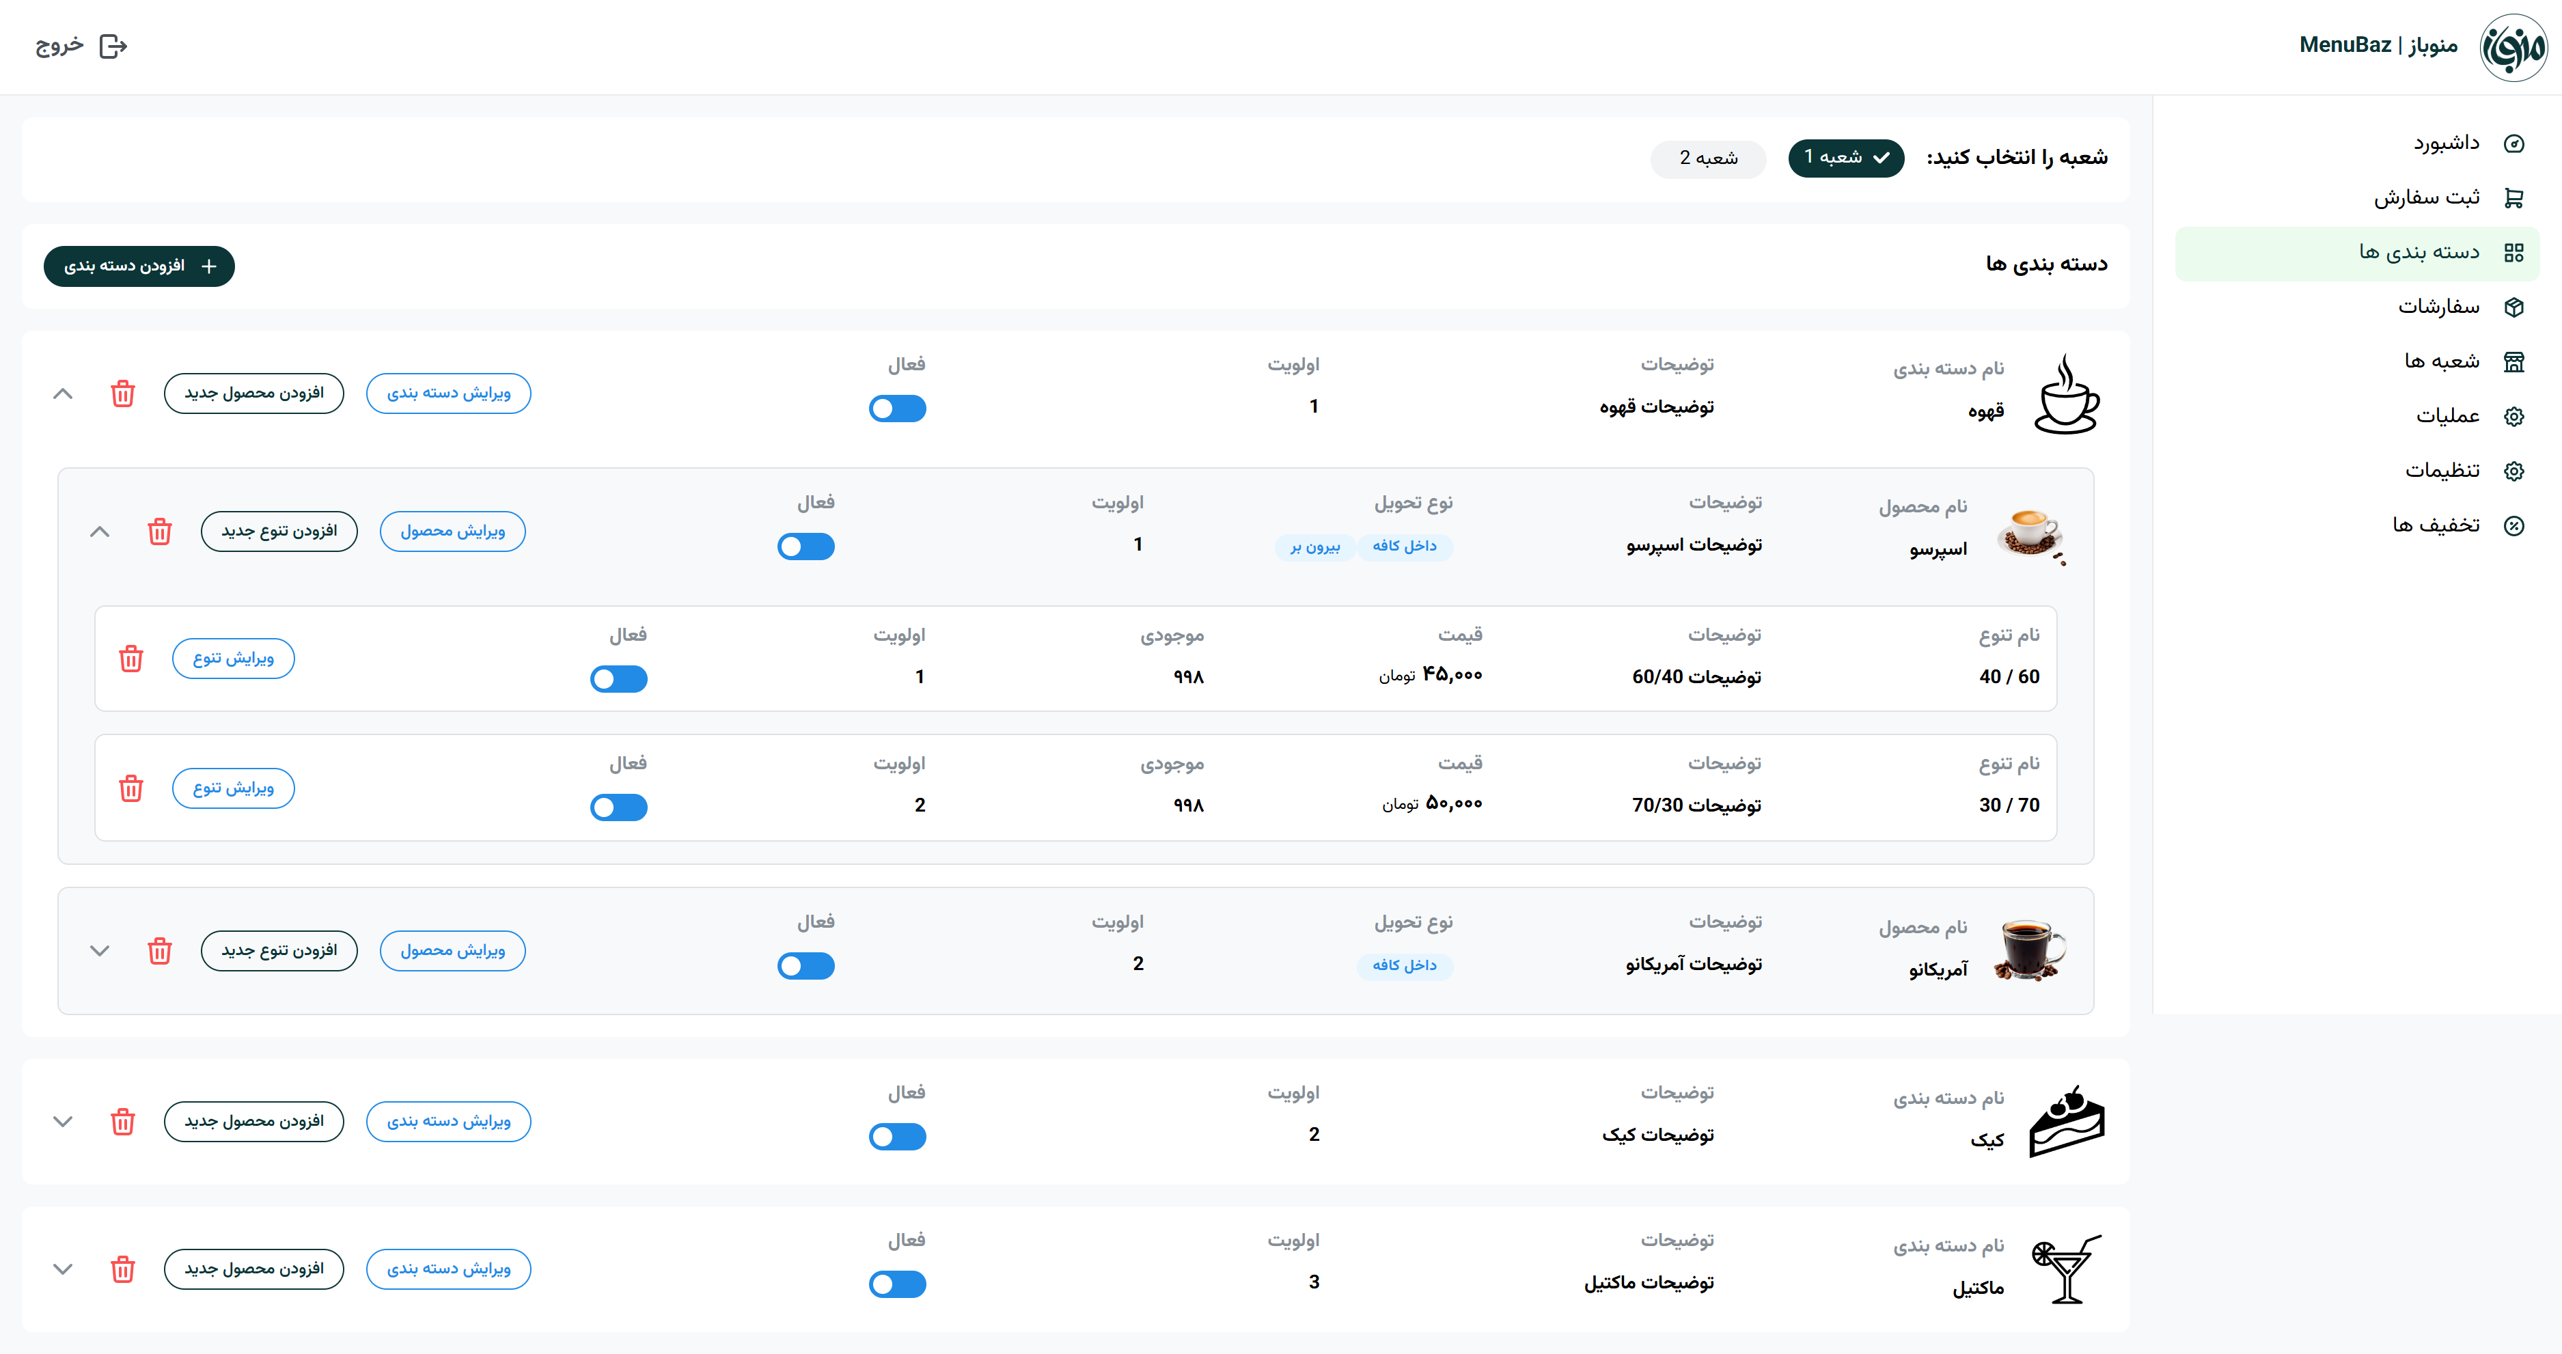Open تخفیف ها in the sidebar
The image size is (2562, 1354).
point(2436,526)
